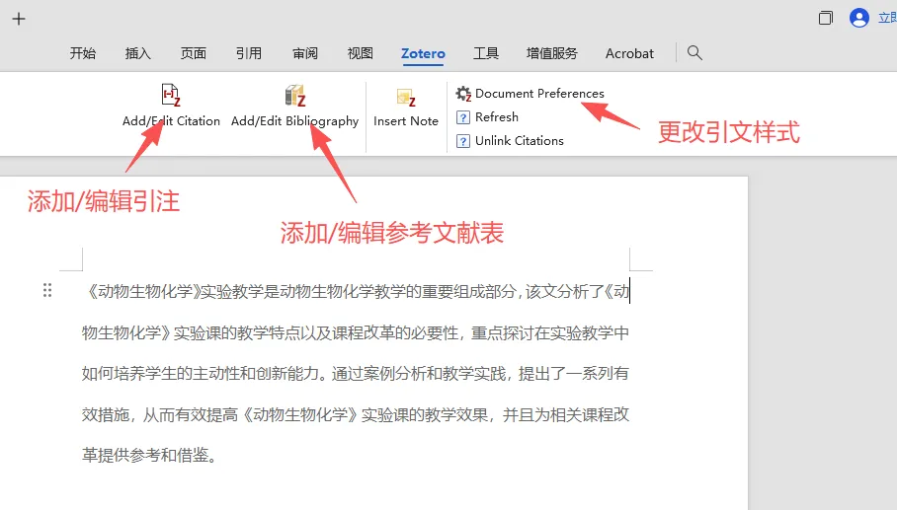Click the user account avatar icon
Screen dimensions: 897x510
(859, 19)
